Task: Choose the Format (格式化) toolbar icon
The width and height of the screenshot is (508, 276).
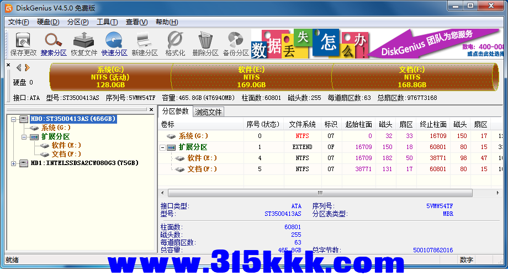Action: coord(175,44)
